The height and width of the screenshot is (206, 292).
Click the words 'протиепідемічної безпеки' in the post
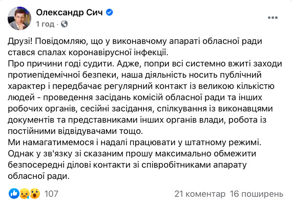click(x=62, y=75)
